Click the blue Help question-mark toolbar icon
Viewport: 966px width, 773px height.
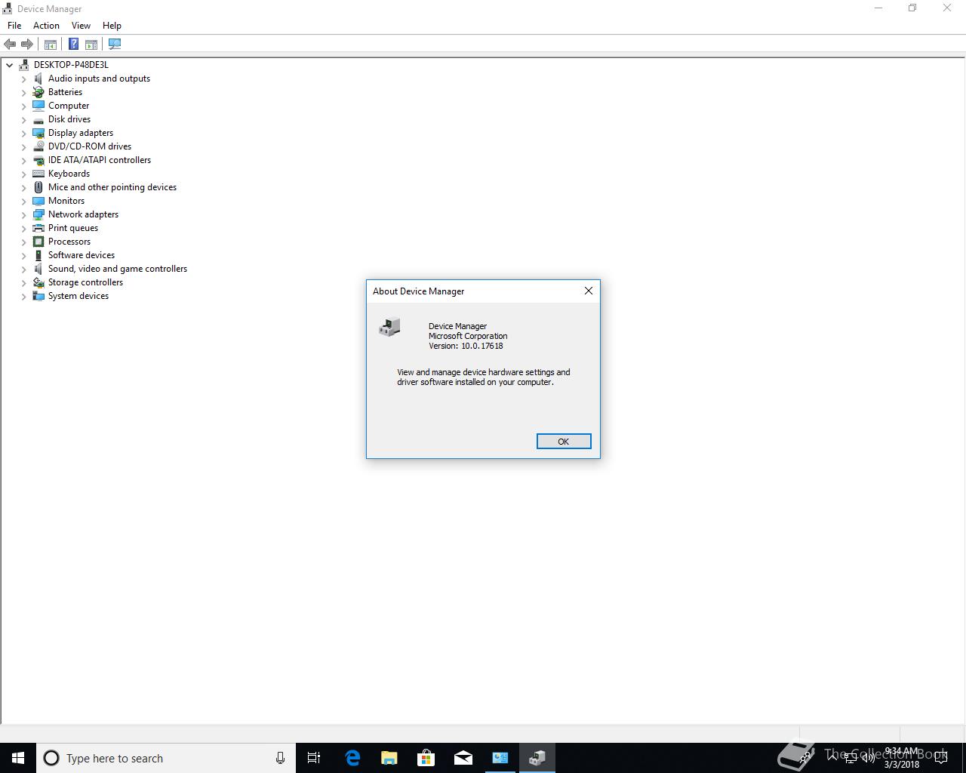(73, 45)
